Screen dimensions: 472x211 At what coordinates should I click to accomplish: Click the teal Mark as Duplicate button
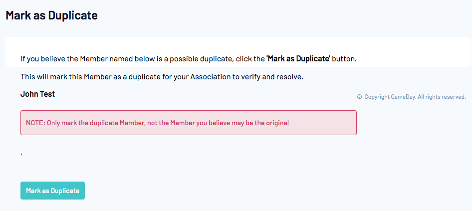(52, 191)
